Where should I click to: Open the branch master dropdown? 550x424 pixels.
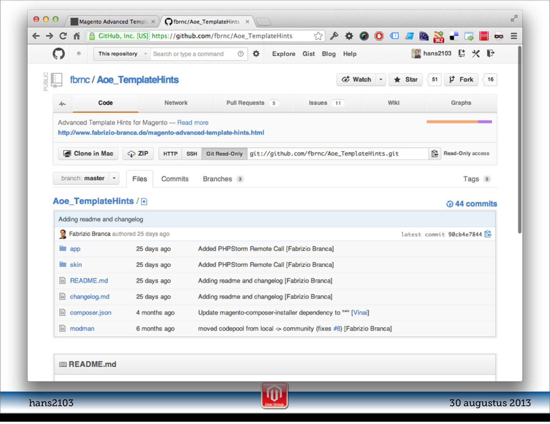(x=86, y=178)
